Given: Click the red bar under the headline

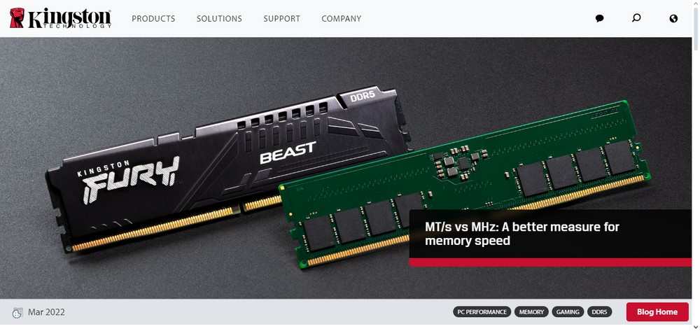Looking at the screenshot, I should pos(550,262).
